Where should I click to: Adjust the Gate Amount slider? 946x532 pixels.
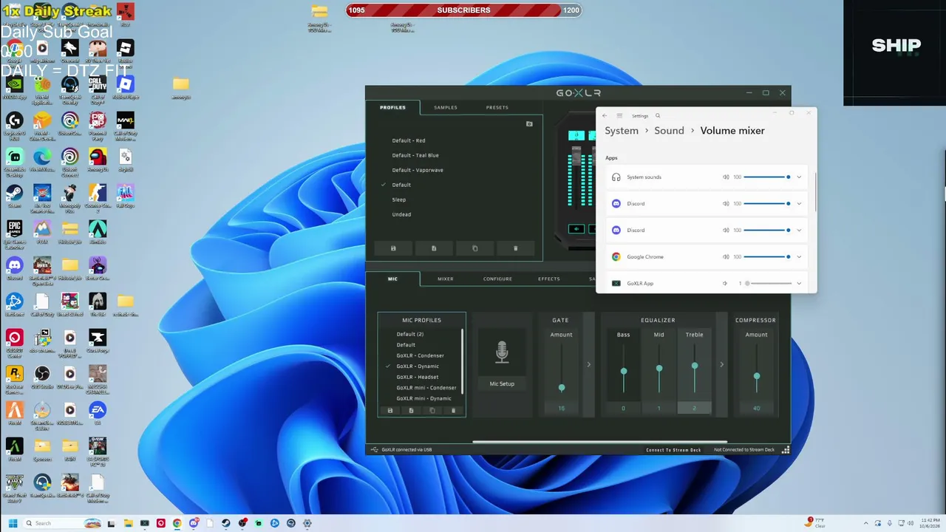pyautogui.click(x=562, y=387)
